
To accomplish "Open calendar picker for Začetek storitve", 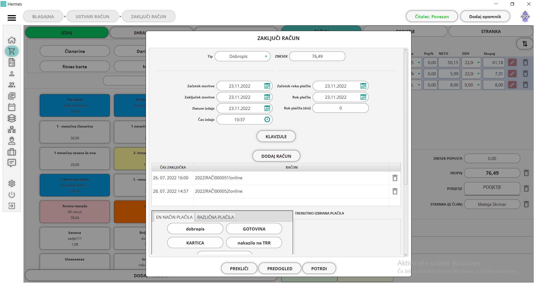I will click(x=267, y=86).
